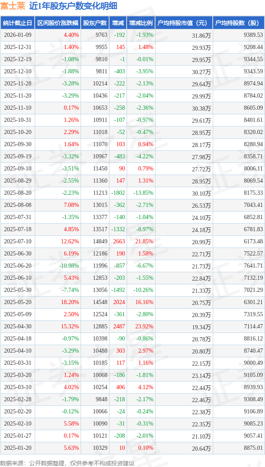Click the 户均持股数（股） column header
The width and height of the screenshot is (265, 467).
click(x=239, y=23)
